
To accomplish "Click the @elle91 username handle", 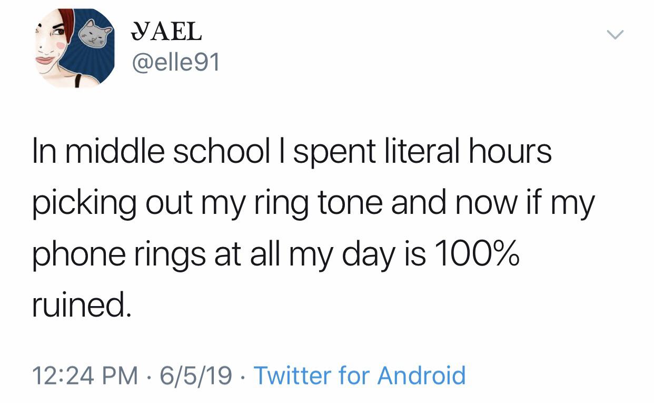I will [x=174, y=64].
